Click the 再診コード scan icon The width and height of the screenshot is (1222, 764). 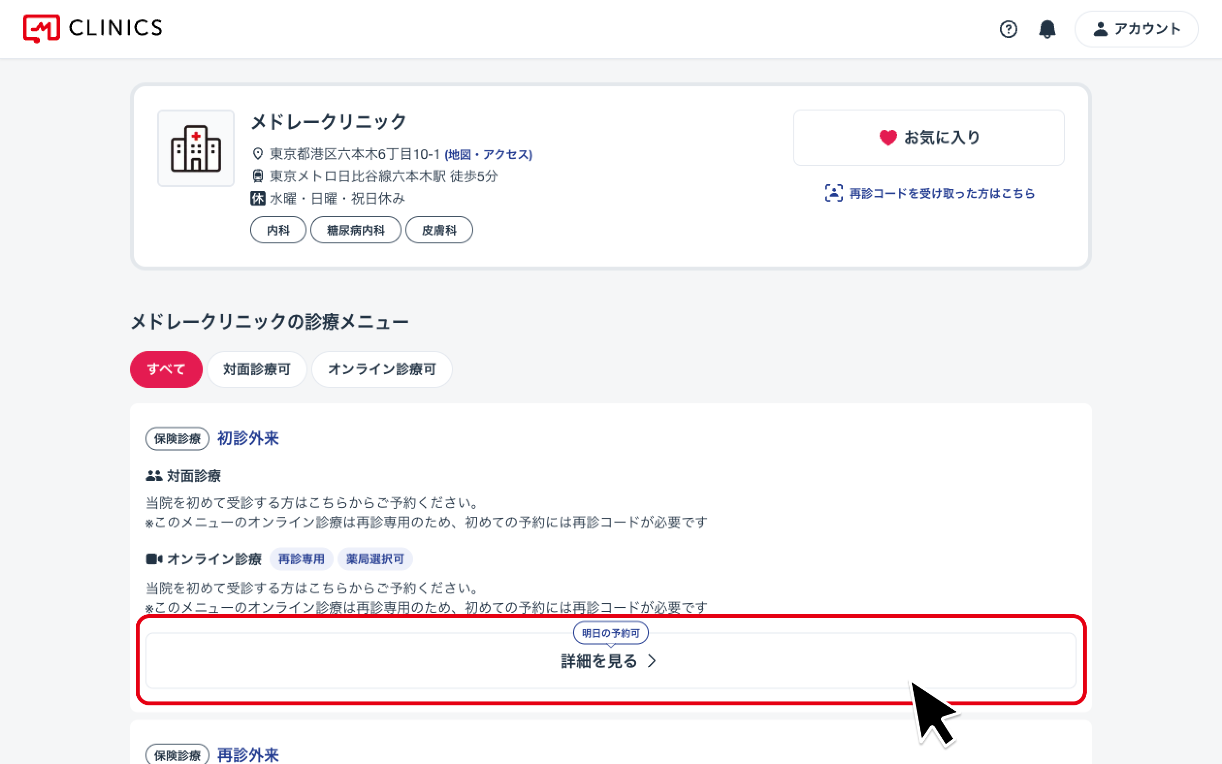(834, 193)
